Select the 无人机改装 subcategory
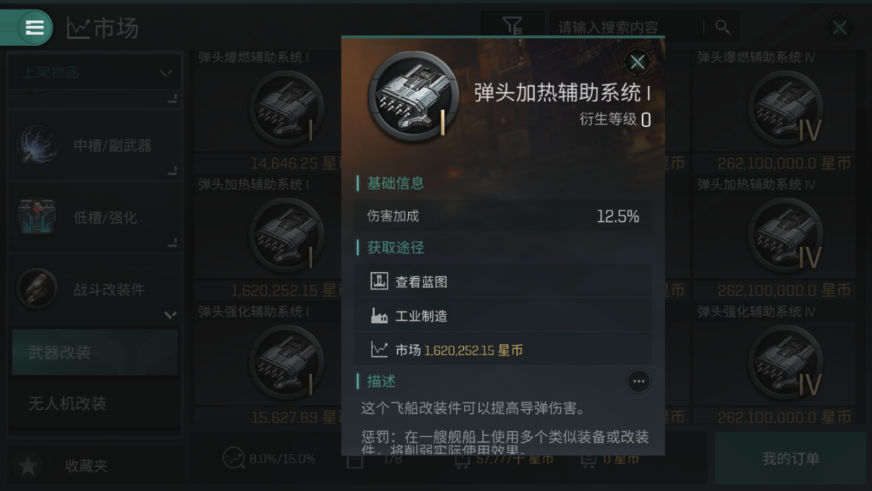This screenshot has height=491, width=872. (94, 404)
